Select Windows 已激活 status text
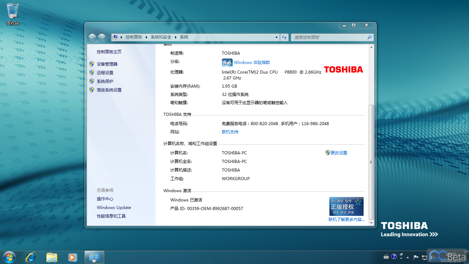The height and width of the screenshot is (264, 469). click(x=186, y=200)
